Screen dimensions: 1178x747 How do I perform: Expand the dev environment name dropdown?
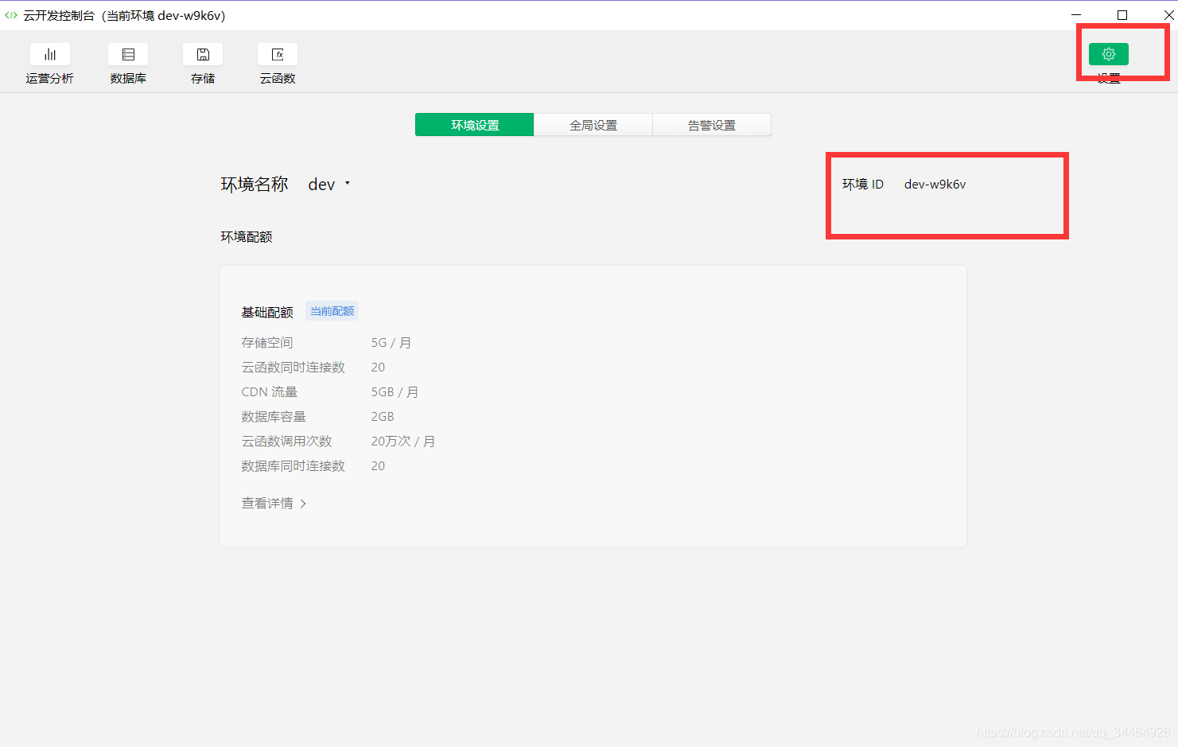click(329, 185)
